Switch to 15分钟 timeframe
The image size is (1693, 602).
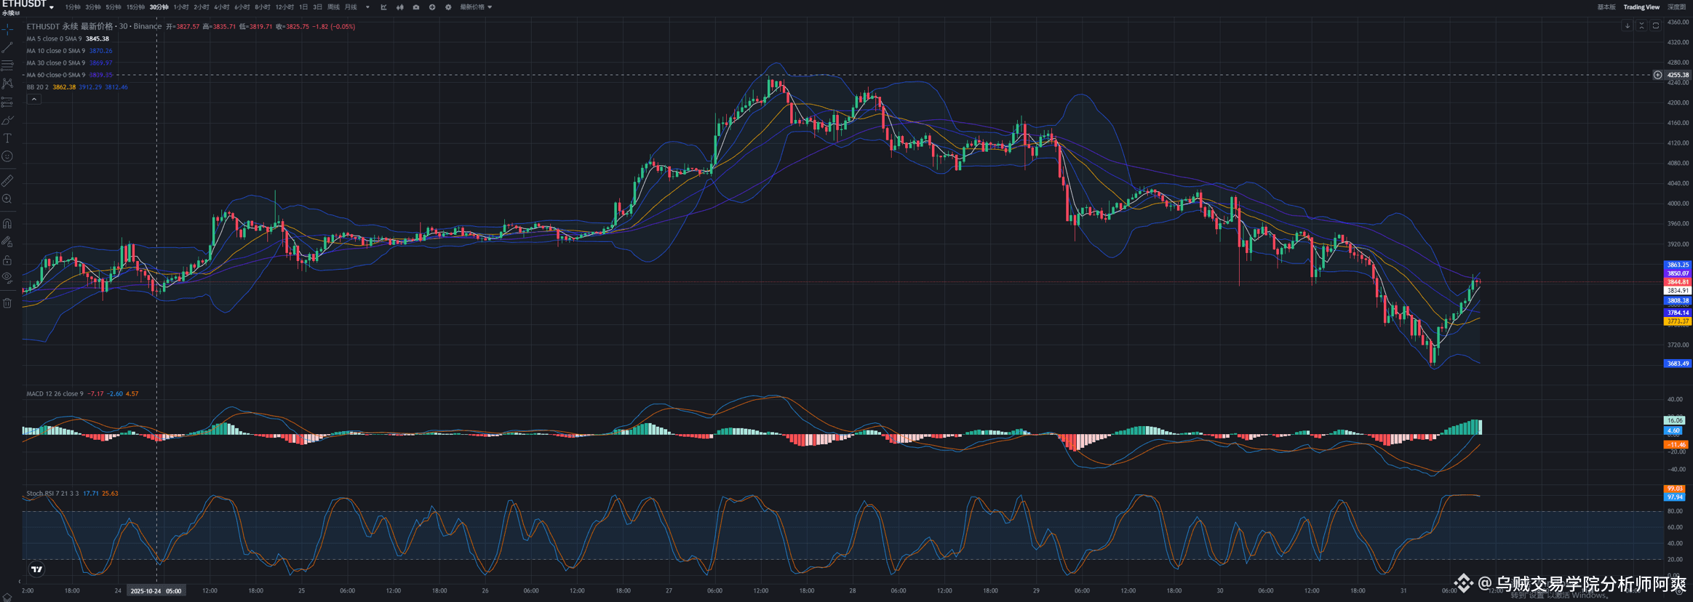click(x=135, y=7)
